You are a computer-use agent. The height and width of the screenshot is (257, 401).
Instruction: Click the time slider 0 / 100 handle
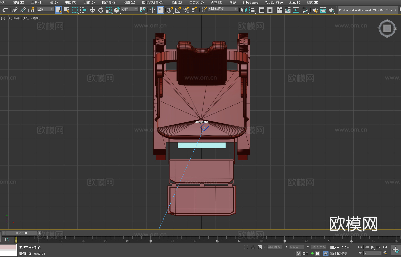[22, 233]
